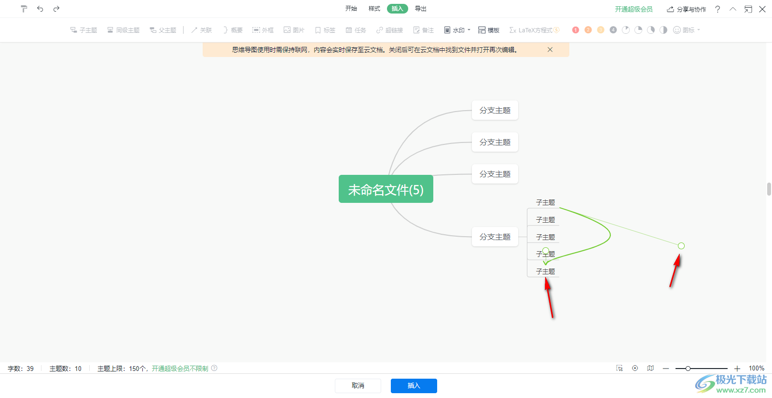Viewport: 772px width, 398px height.
Task: Grab the green relationship control handle
Action: coord(681,246)
